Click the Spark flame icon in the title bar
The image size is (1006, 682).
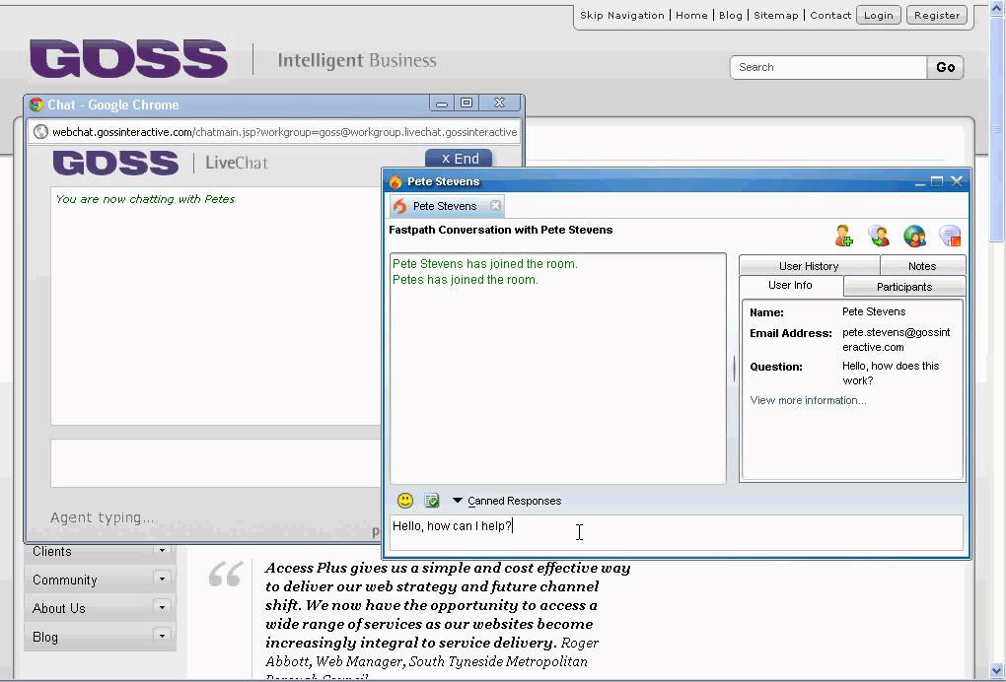[x=395, y=181]
